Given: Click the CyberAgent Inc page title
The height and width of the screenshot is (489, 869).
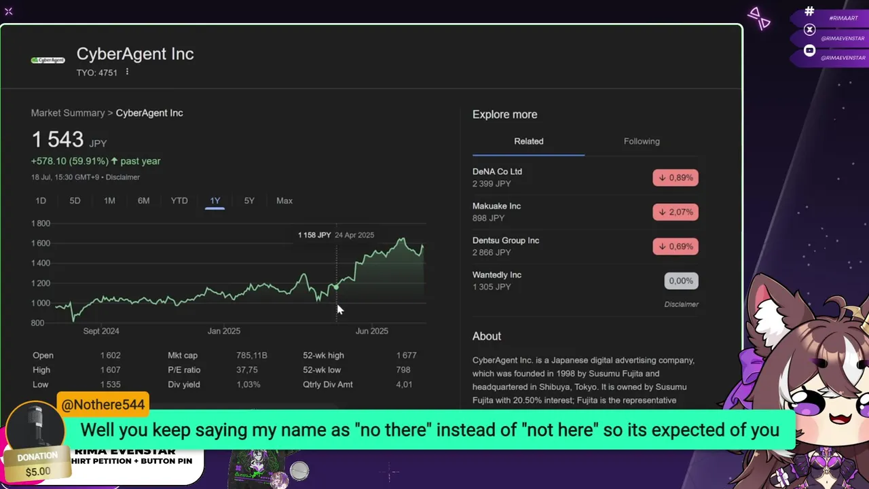Looking at the screenshot, I should (135, 54).
